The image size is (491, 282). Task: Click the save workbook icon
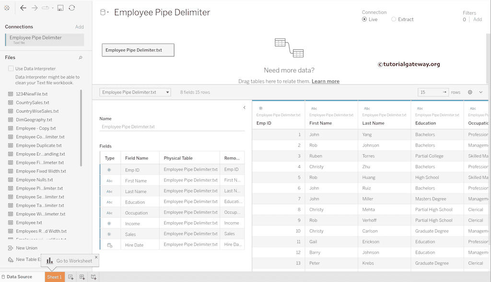click(x=60, y=8)
